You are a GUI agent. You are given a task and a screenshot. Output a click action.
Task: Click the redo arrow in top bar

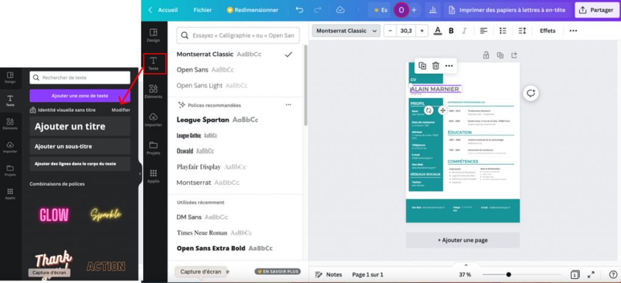(x=318, y=10)
